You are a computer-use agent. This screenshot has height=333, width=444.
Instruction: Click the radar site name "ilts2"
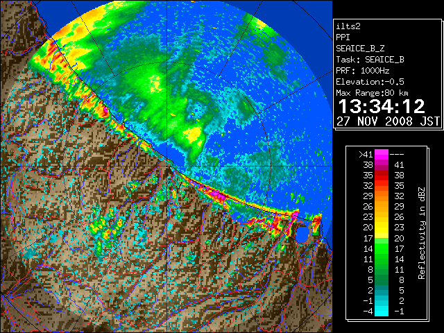[348, 26]
